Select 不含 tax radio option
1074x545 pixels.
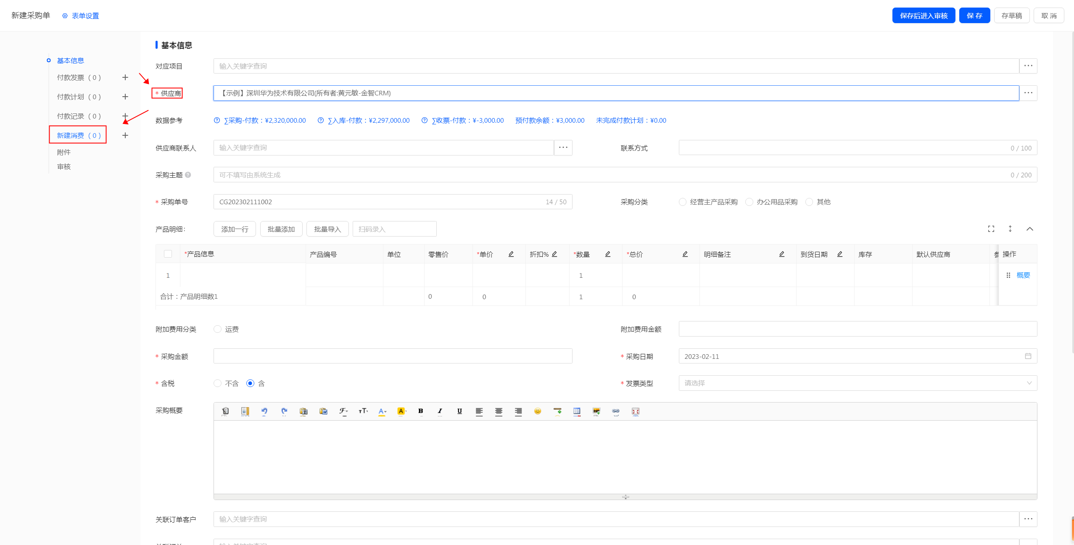(x=217, y=384)
